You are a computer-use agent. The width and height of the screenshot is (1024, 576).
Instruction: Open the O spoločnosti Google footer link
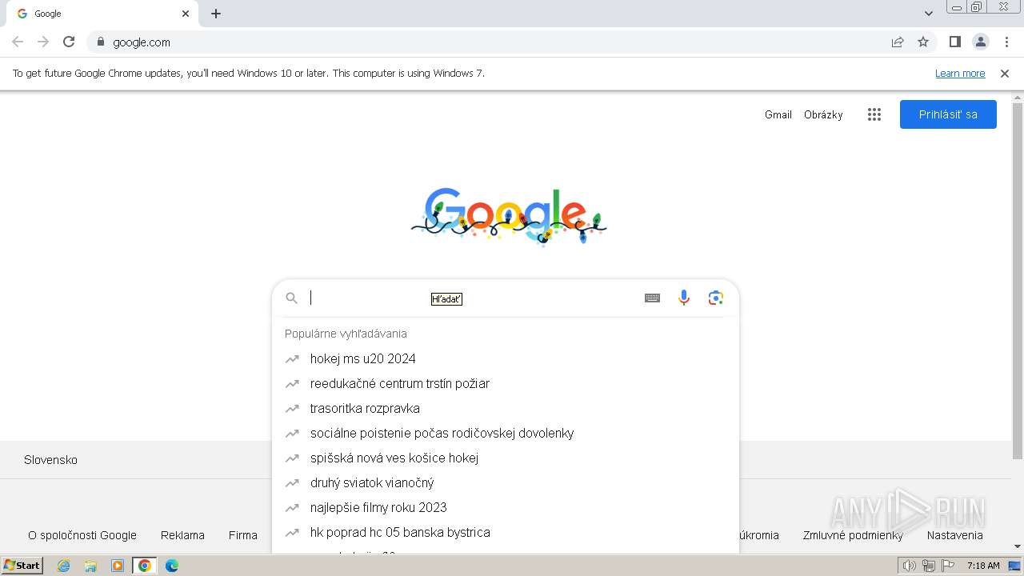tap(82, 535)
